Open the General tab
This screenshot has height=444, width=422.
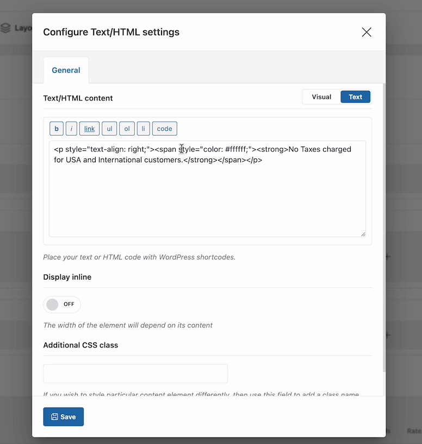pos(66,70)
